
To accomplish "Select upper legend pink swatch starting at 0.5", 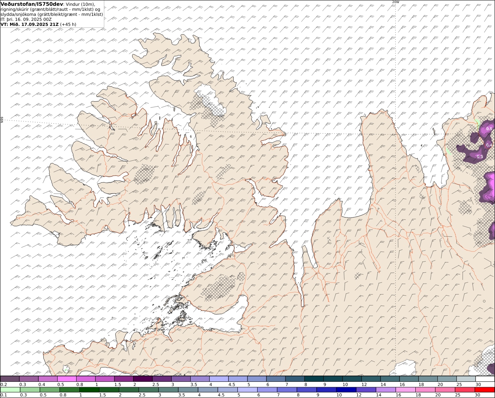I will tap(67, 379).
